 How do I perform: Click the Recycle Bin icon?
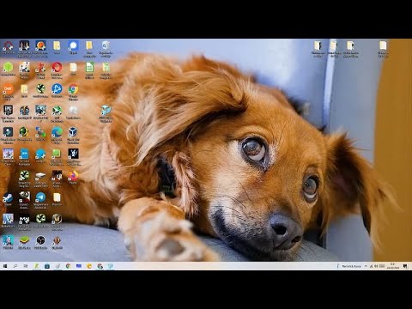[x=106, y=45]
